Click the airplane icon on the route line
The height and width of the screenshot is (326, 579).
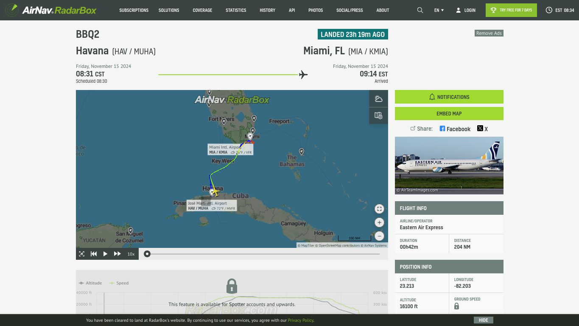click(x=303, y=75)
